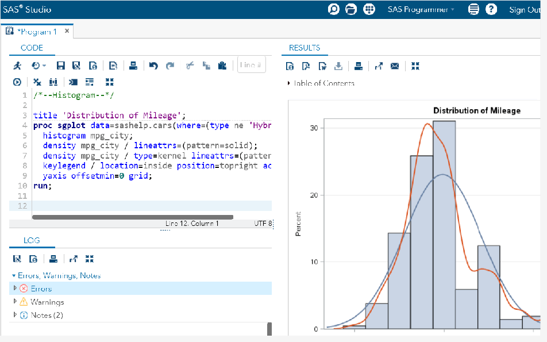Save the program with the floppy disk icon
Image resolution: width=547 pixels, height=342 pixels.
point(61,66)
